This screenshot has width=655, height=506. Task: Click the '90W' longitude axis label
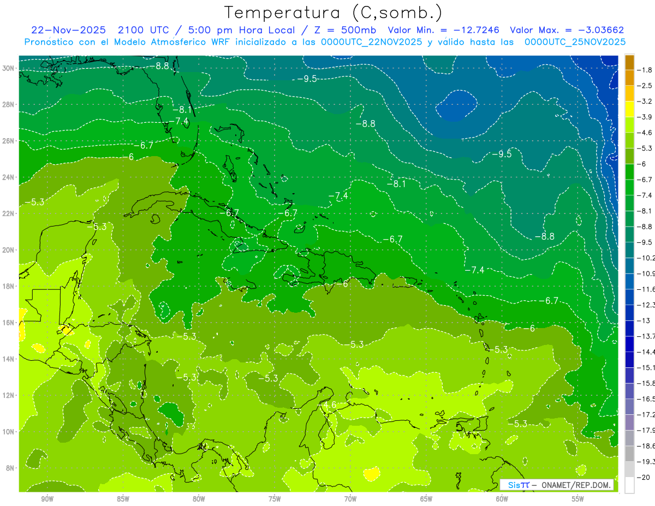click(x=47, y=499)
